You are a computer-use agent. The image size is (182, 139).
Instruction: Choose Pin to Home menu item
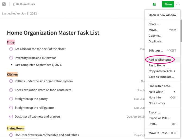(157, 65)
